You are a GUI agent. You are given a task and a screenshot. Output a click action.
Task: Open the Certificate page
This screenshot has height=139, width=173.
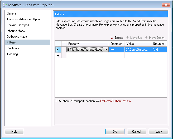click(13, 48)
